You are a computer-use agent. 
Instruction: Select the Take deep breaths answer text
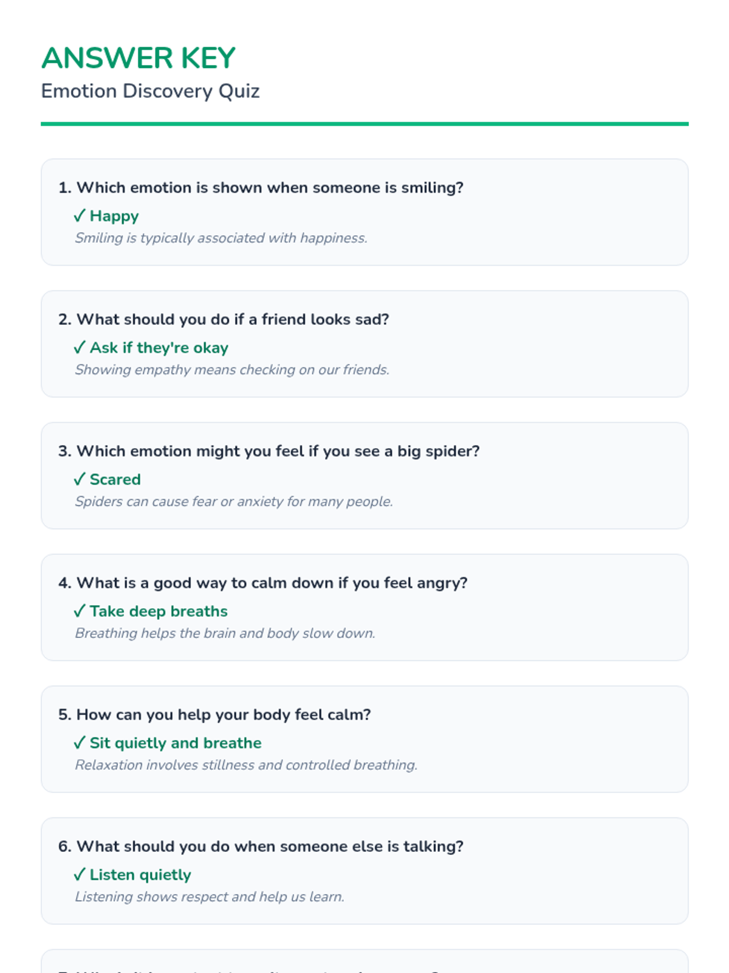tap(159, 611)
